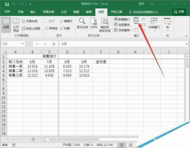Click cell with value 7.013
The image size is (190, 148).
[67, 71]
